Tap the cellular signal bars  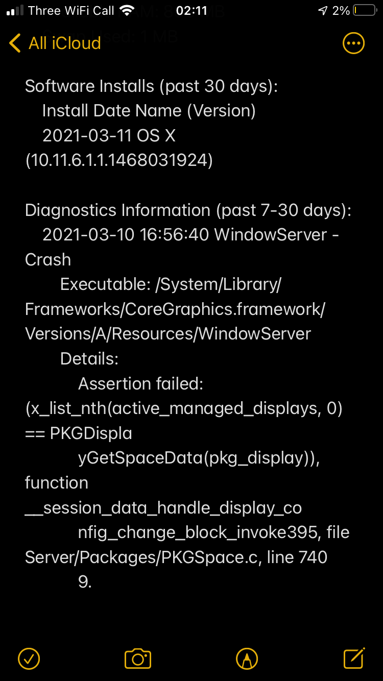[15, 11]
